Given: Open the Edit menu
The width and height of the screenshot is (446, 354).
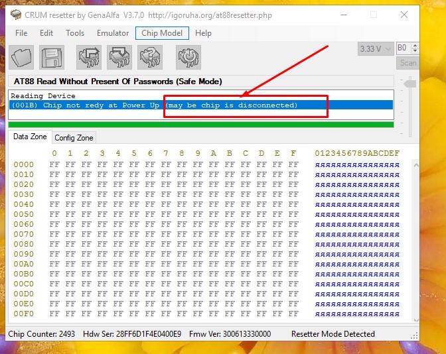Looking at the screenshot, I should [x=46, y=33].
